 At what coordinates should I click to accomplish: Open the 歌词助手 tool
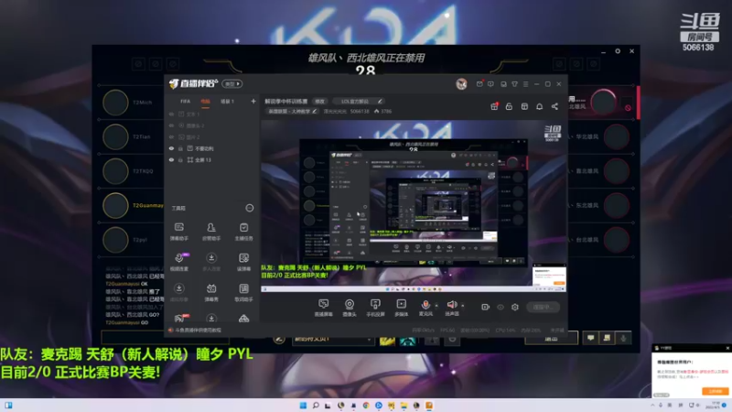[x=243, y=292]
